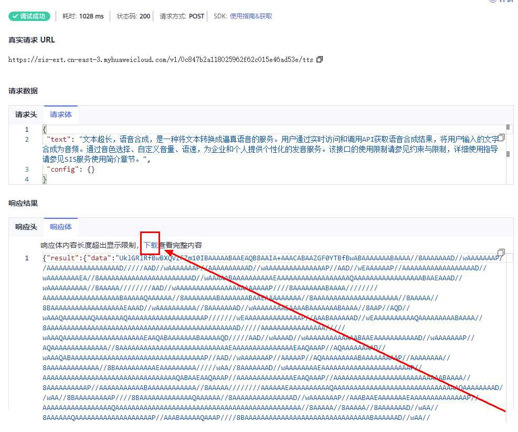Click line number 1 in response body
The height and width of the screenshot is (432, 518).
pyautogui.click(x=27, y=258)
